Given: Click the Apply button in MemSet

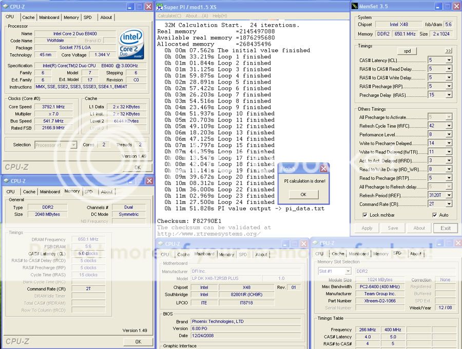Looking at the screenshot, I should 367,228.
